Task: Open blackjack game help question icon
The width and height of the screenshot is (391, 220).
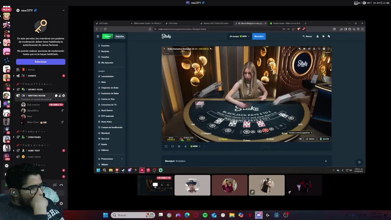Action: [324, 49]
